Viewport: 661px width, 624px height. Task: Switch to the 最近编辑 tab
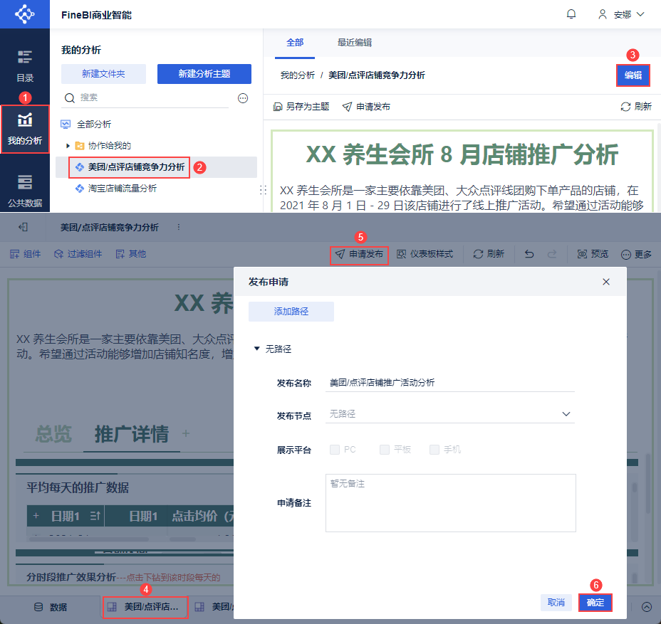click(x=355, y=43)
